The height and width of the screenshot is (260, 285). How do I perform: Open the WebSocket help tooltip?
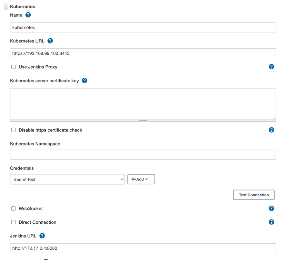pos(271,208)
